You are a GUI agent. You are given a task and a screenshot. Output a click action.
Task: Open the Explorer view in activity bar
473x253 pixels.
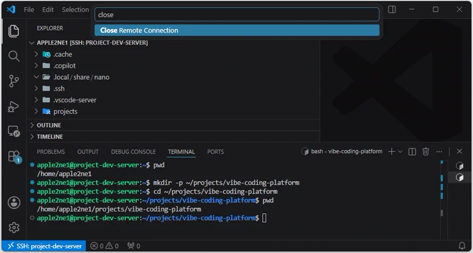pos(14,31)
